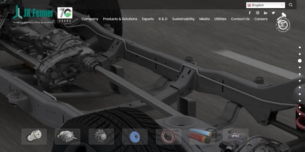The image size is (305, 152).
Task: Click the Contact Us link
Action: (x=240, y=19)
